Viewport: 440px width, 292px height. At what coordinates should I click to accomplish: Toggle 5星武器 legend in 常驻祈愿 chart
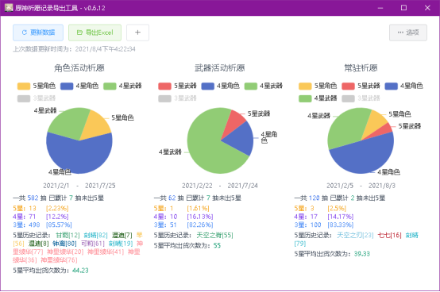pos(361,86)
